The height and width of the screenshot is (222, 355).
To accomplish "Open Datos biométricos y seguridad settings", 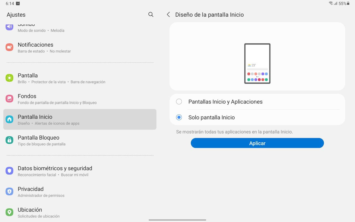I will pos(55,168).
